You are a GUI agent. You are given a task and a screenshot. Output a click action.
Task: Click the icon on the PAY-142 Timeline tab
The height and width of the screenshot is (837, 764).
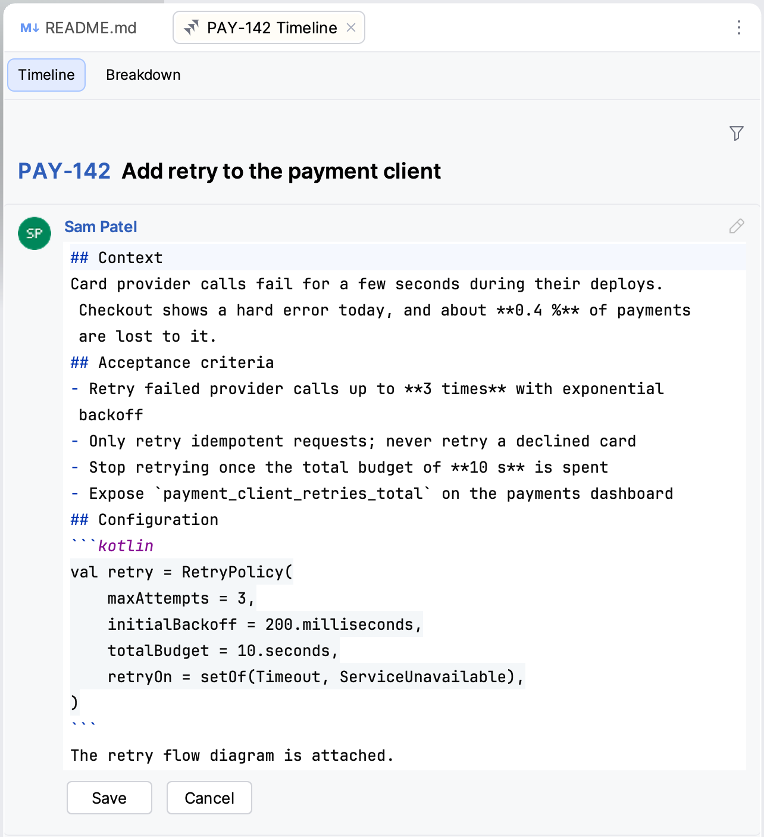coord(192,27)
